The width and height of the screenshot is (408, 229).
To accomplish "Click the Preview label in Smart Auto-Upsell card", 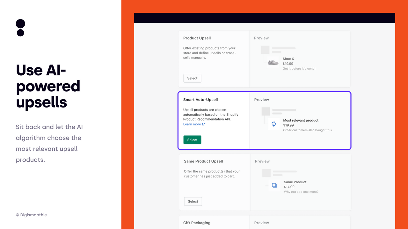I will pos(262,100).
